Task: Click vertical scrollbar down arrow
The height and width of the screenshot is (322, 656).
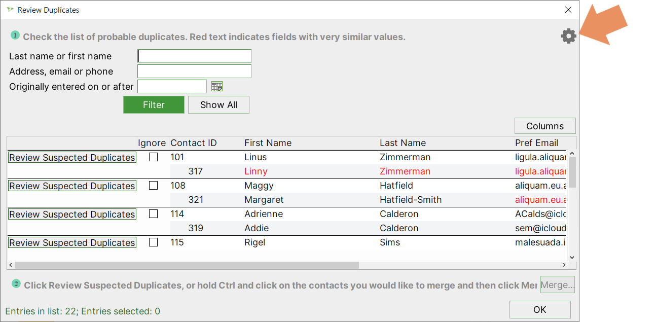Action: [x=572, y=257]
